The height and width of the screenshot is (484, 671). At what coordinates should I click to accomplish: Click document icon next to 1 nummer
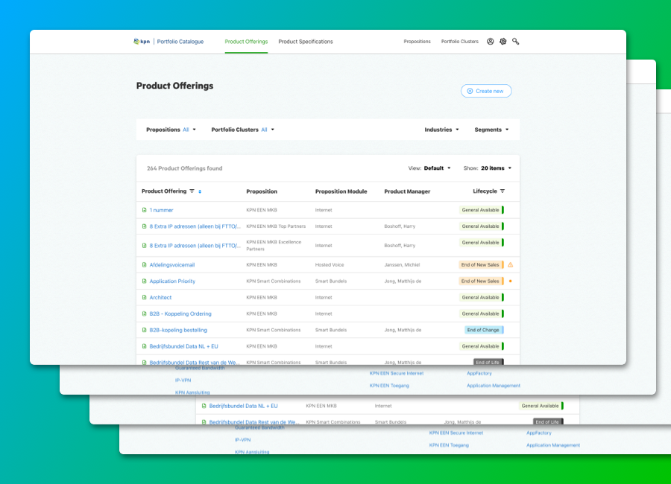(145, 210)
